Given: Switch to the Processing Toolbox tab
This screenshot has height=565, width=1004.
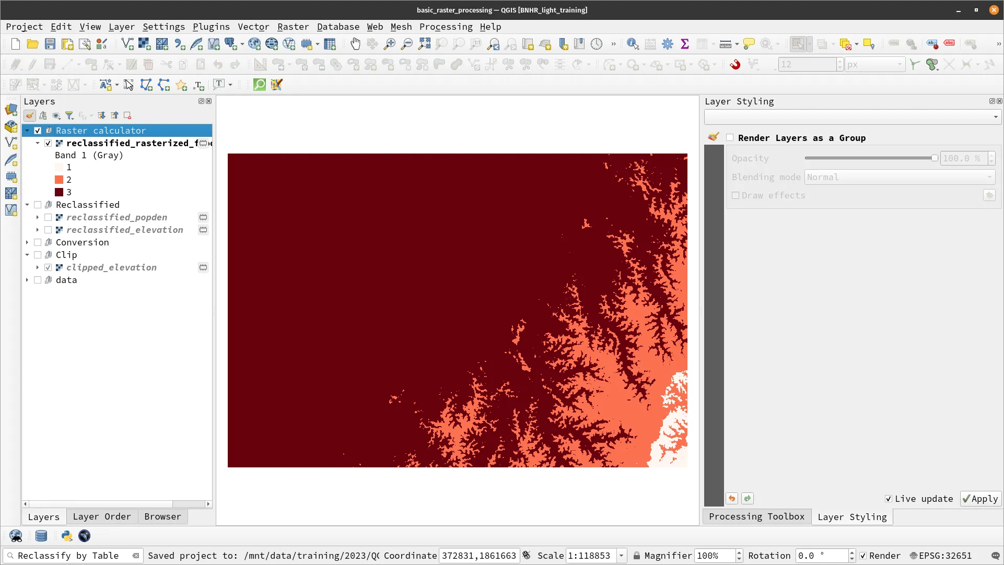Looking at the screenshot, I should tap(756, 516).
